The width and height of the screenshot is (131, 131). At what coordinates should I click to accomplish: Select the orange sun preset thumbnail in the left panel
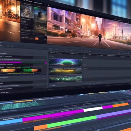(8, 70)
